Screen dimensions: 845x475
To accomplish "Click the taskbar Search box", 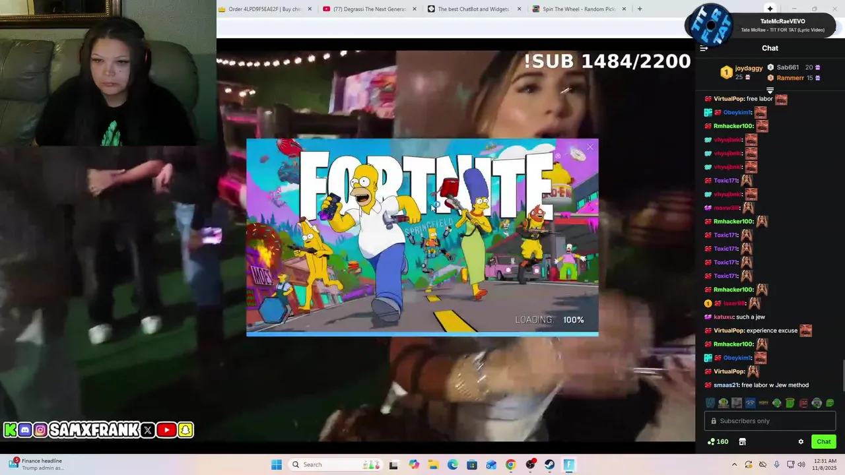I will point(334,464).
